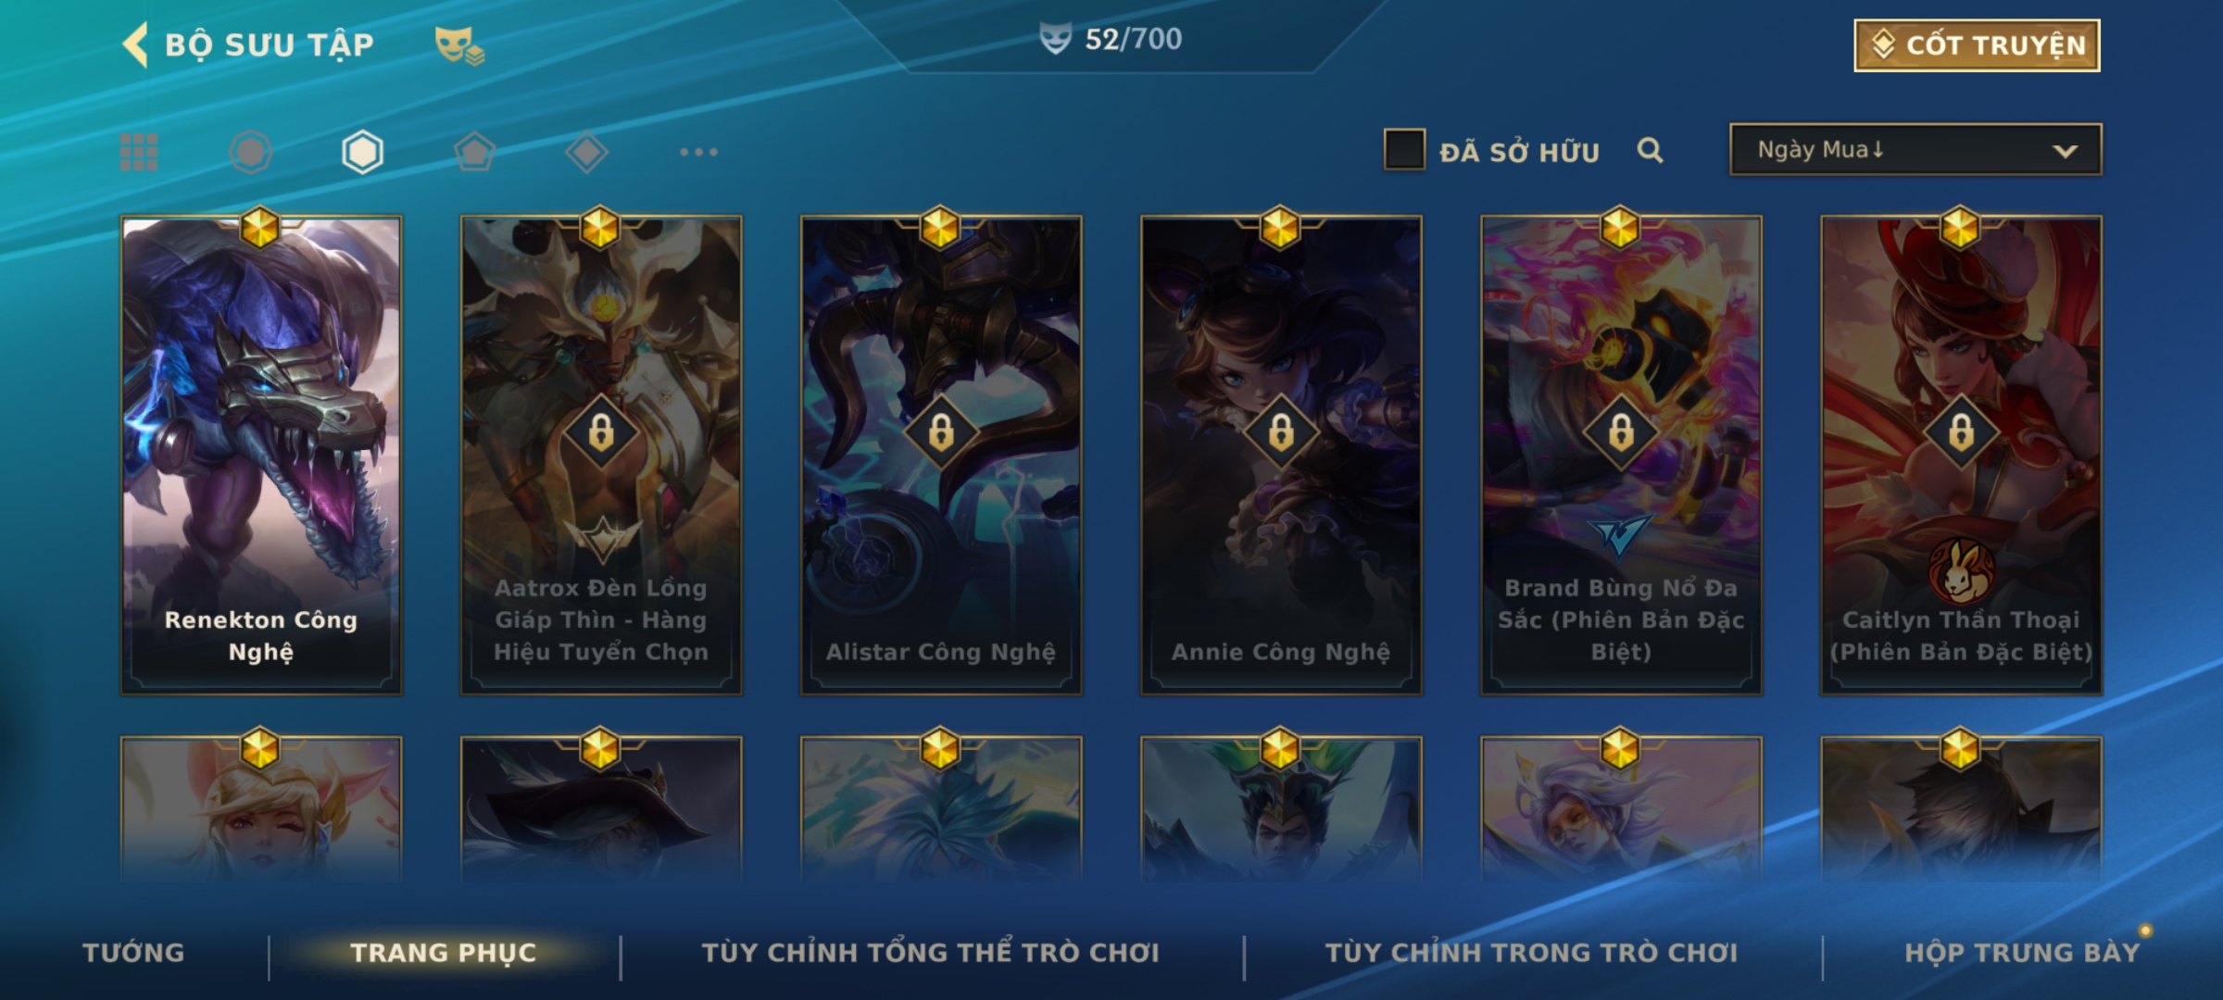Open Caitlyn Thần Thoại skin card
This screenshot has height=1000, width=2223.
tap(1961, 456)
